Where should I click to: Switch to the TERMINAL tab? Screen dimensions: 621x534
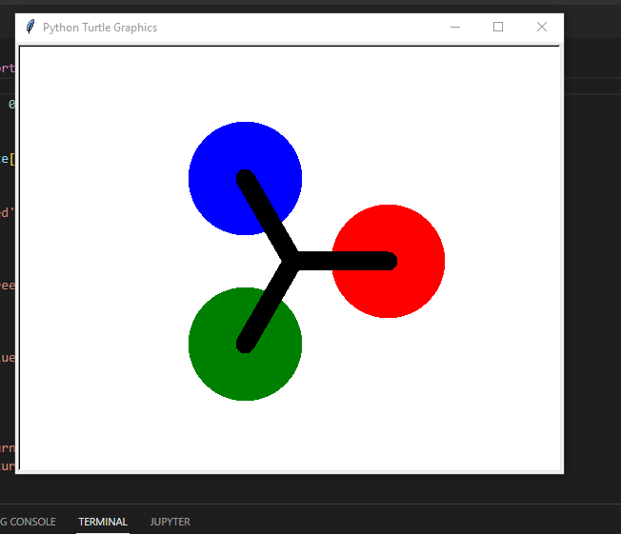103,522
